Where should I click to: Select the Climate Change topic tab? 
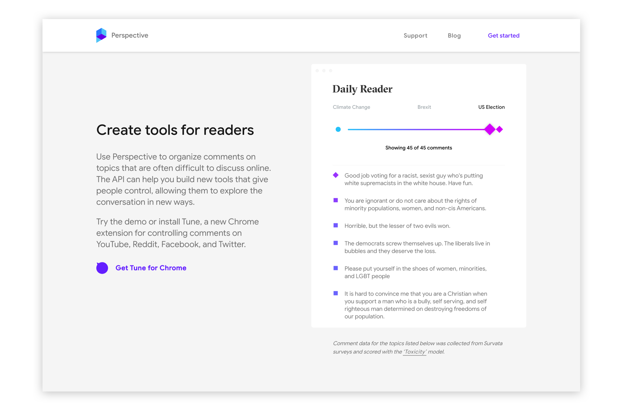coord(351,107)
